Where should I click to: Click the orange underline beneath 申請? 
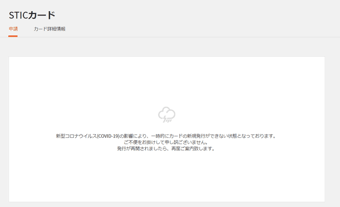[13, 36]
